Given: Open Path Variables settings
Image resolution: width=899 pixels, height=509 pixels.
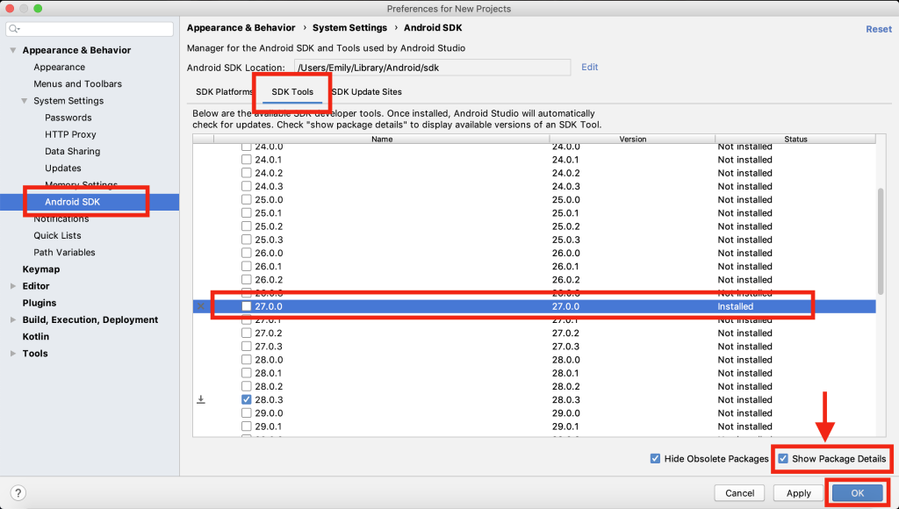Looking at the screenshot, I should (64, 252).
